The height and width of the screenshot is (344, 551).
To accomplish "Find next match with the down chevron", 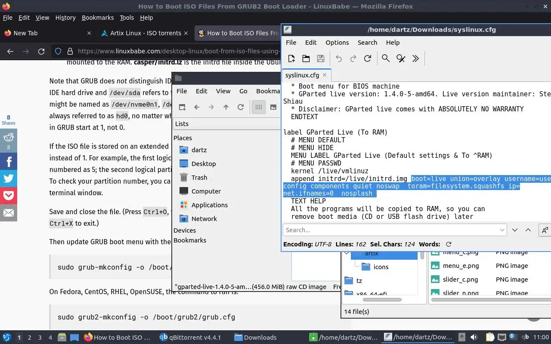I will (x=515, y=230).
